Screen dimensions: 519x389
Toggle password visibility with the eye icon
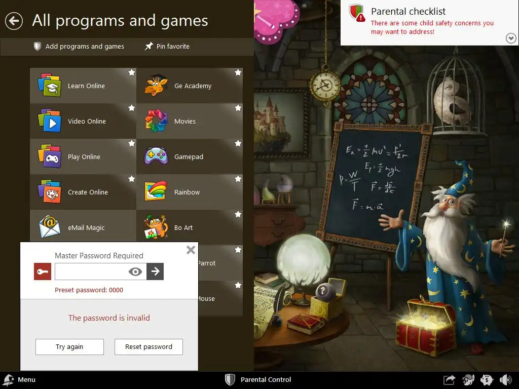pyautogui.click(x=135, y=272)
